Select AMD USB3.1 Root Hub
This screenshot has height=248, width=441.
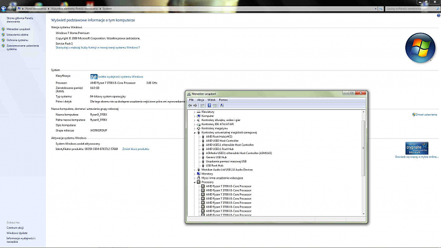point(220,149)
